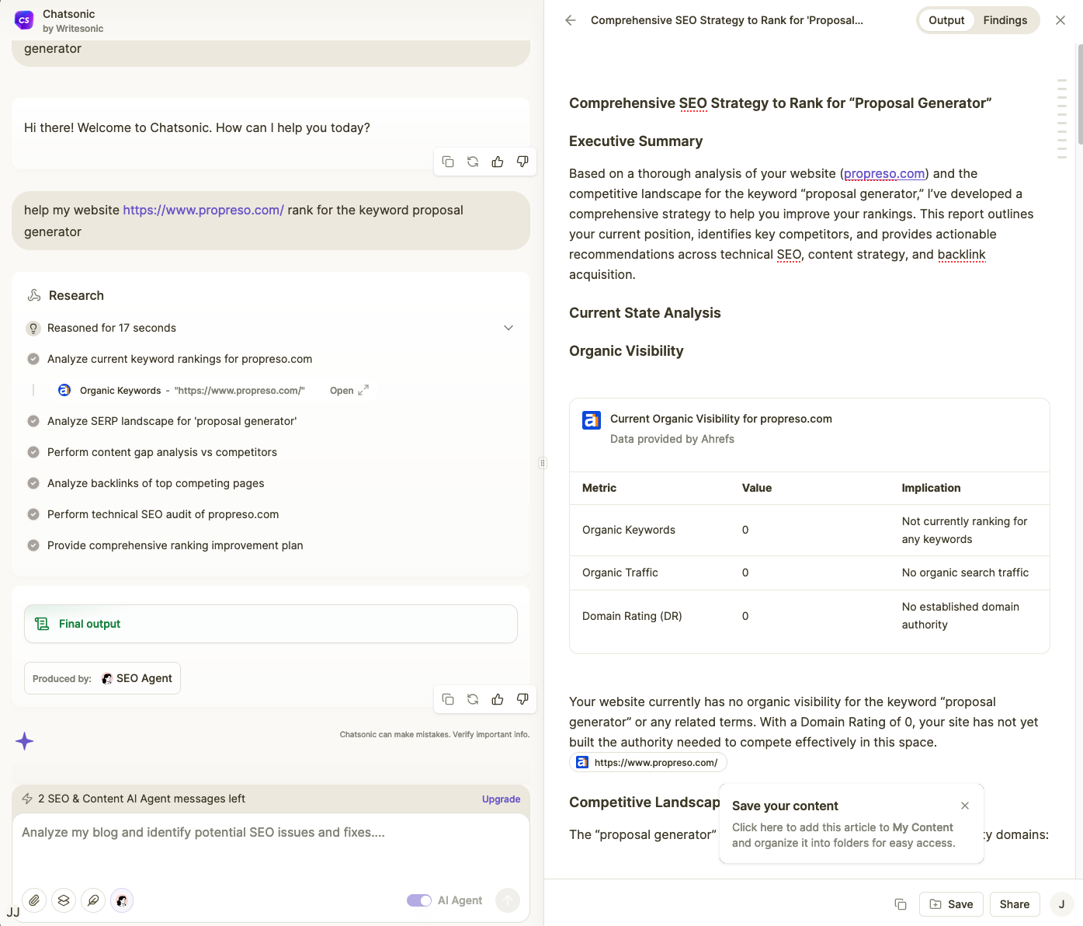1083x926 pixels.
Task: Click the Share button
Action: (1015, 904)
